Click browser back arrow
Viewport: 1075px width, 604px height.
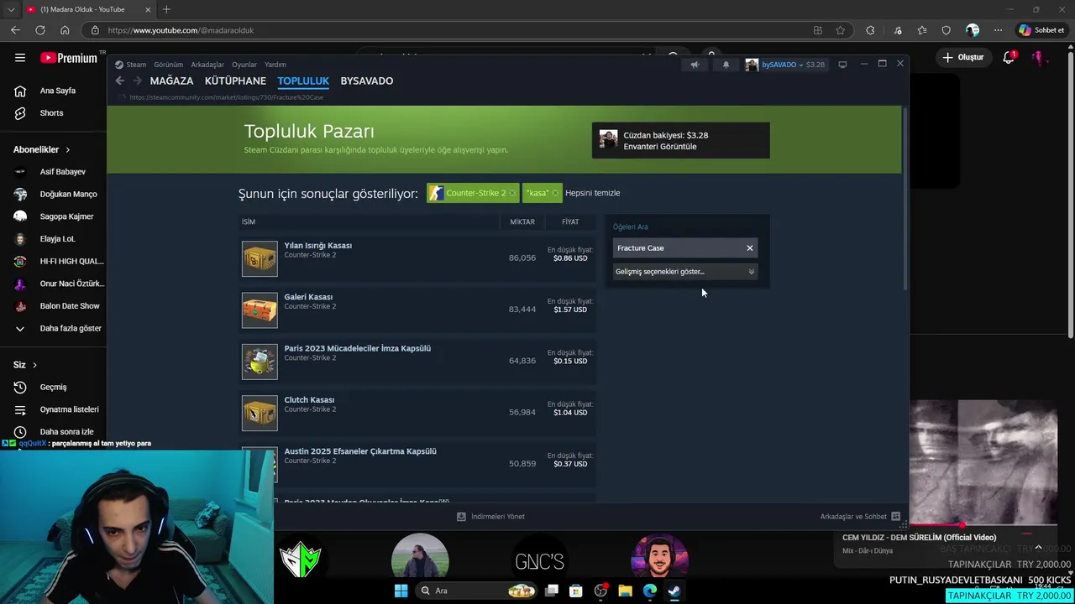pos(15,30)
